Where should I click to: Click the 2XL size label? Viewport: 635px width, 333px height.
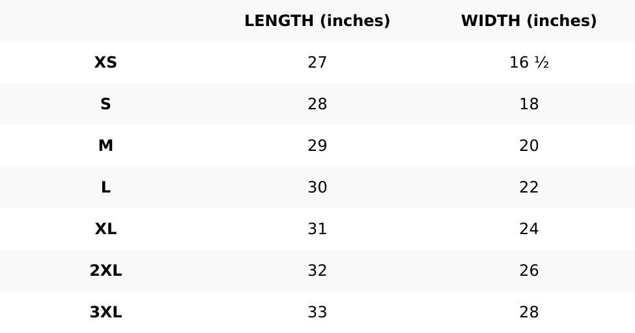(106, 271)
